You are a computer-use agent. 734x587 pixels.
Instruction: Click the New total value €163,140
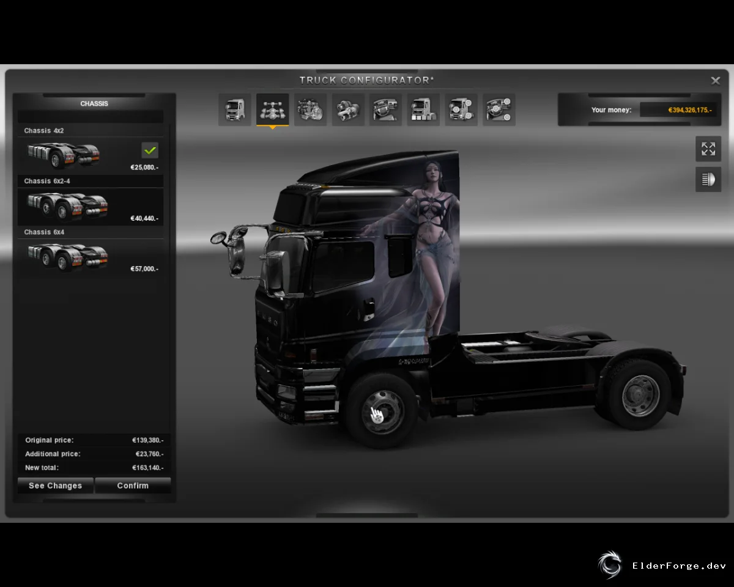tap(148, 468)
